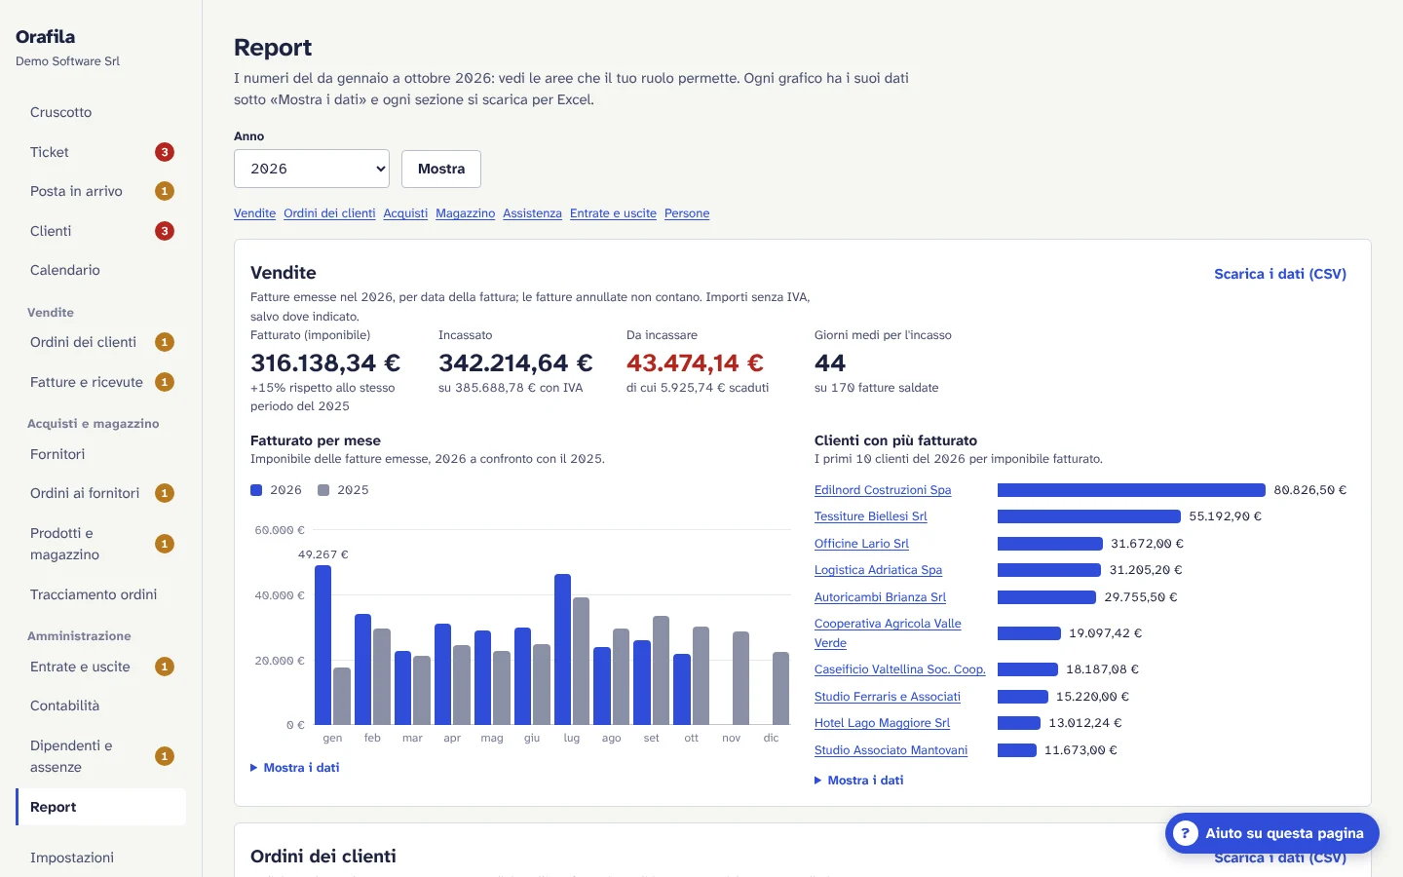
Task: Jump to Entrate e uscite anchor link
Action: tap(613, 213)
